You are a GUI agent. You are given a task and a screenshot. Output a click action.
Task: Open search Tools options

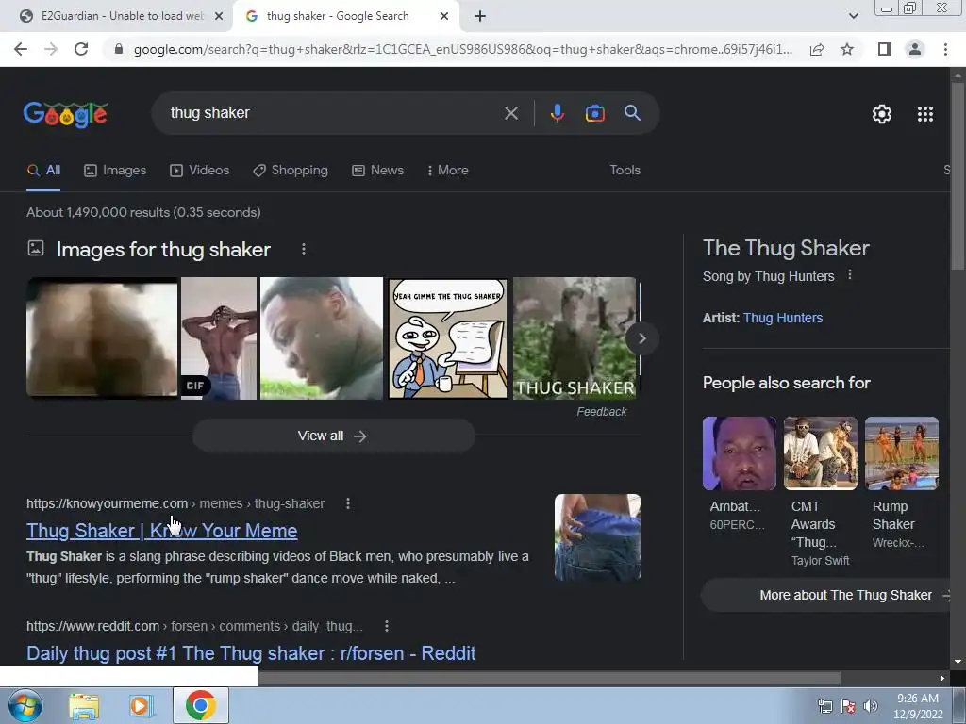click(x=625, y=170)
